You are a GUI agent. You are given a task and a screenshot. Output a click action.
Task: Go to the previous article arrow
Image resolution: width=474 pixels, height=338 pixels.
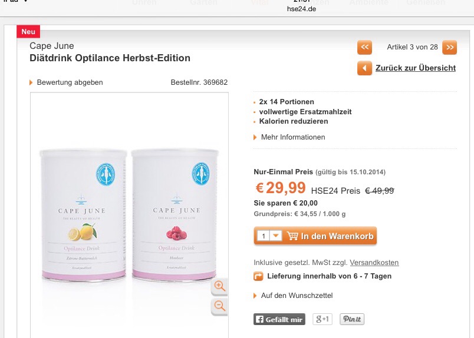[x=364, y=47]
